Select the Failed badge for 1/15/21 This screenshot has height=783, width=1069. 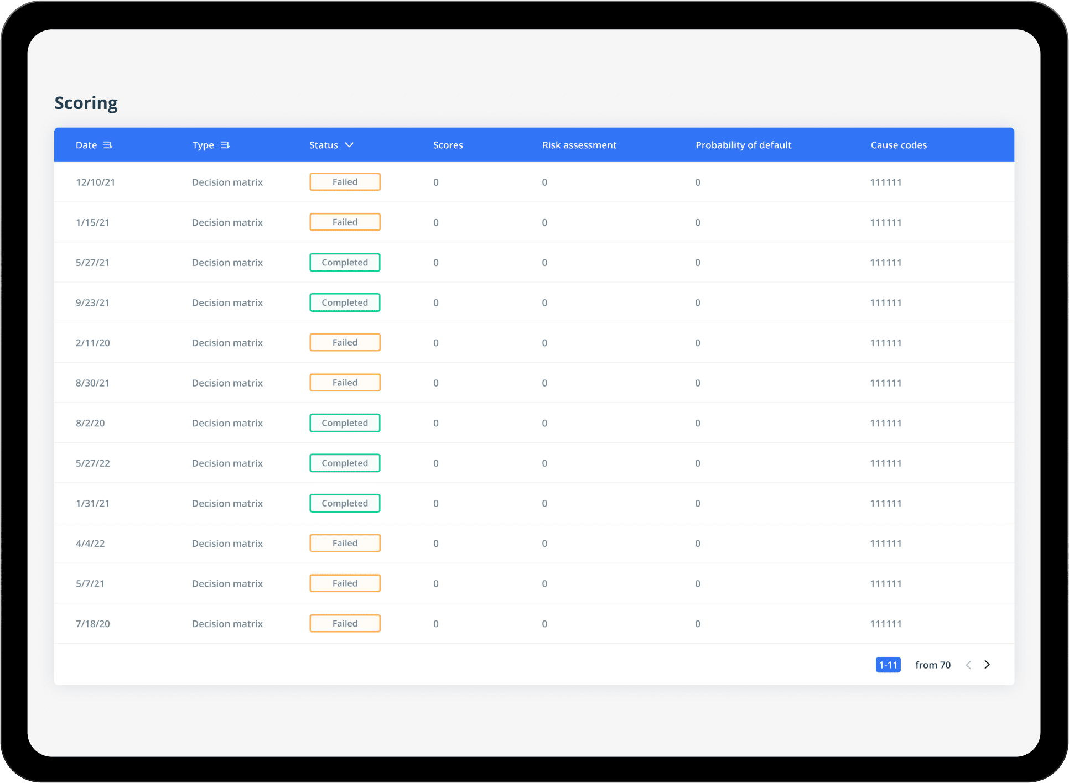[345, 222]
